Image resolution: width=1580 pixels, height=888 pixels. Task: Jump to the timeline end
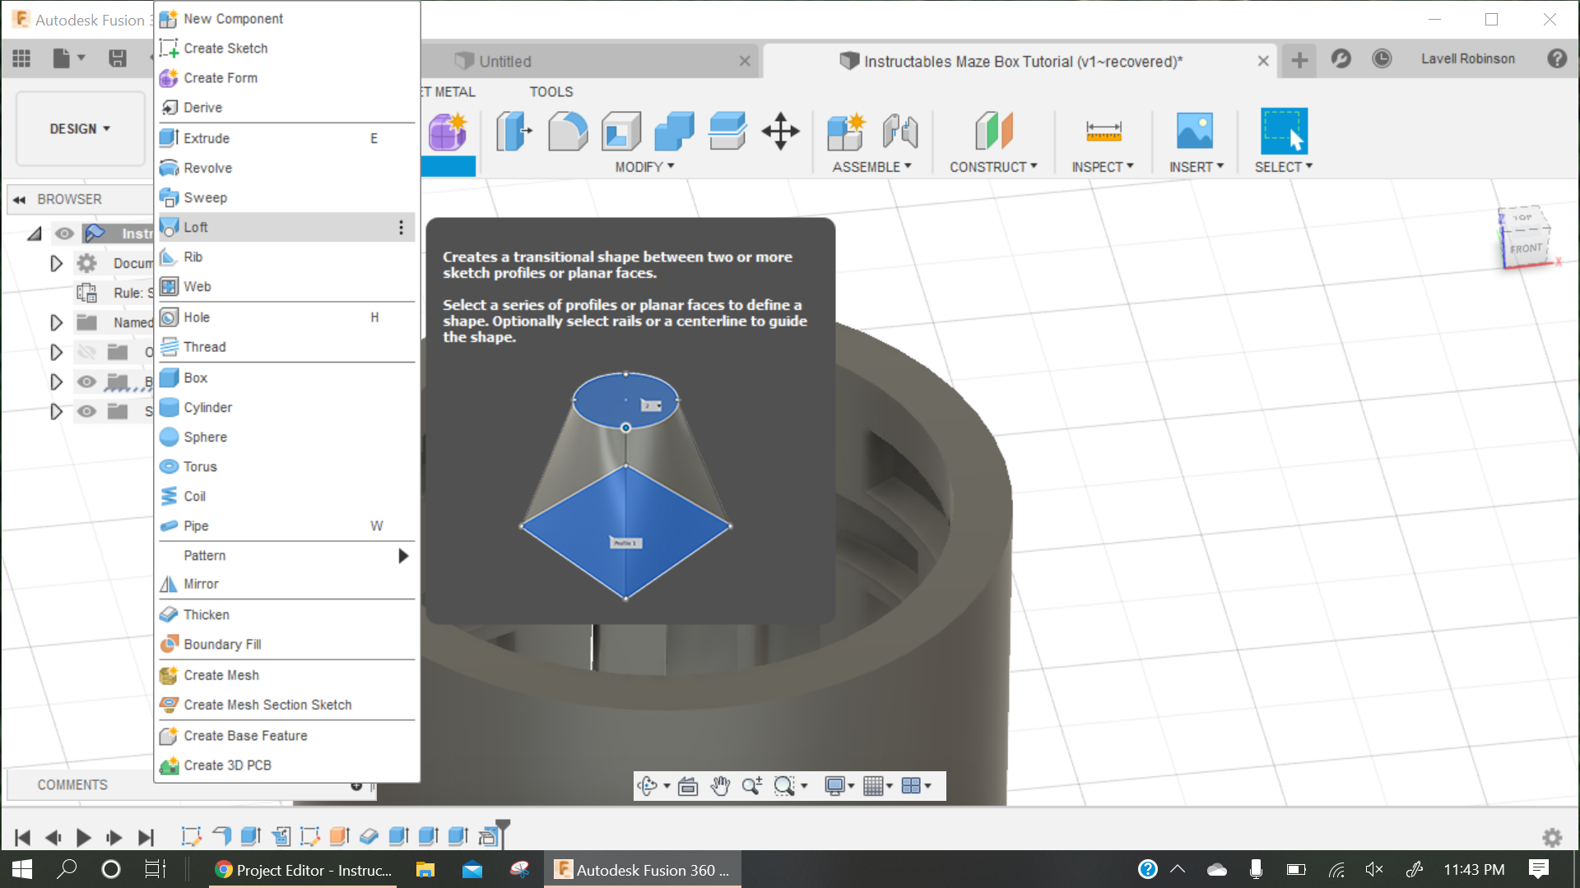tap(146, 837)
